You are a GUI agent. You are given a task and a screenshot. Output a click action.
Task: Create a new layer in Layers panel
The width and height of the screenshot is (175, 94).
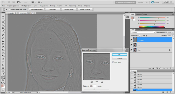tap(167, 68)
